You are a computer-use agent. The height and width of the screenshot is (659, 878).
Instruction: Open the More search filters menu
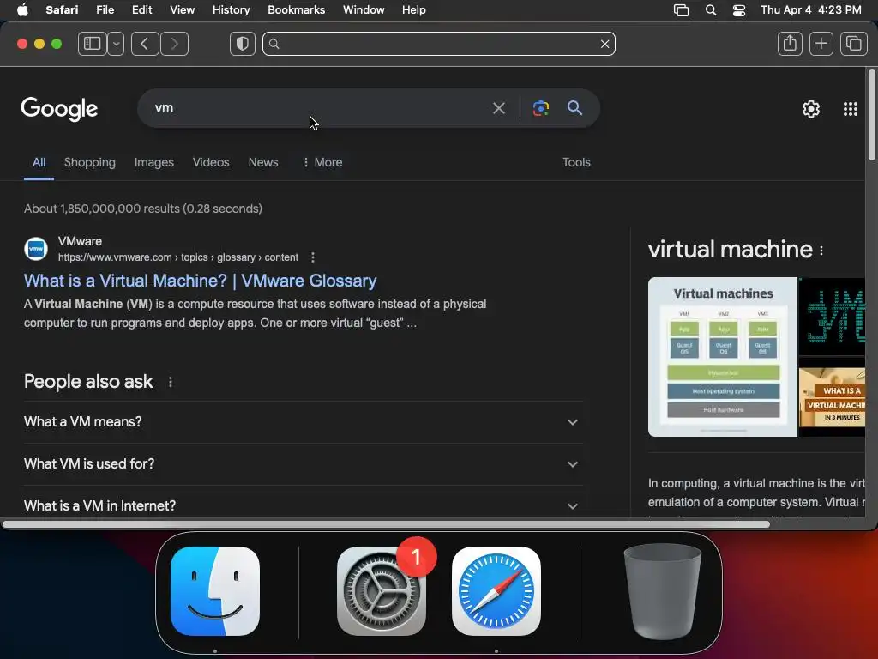click(322, 162)
